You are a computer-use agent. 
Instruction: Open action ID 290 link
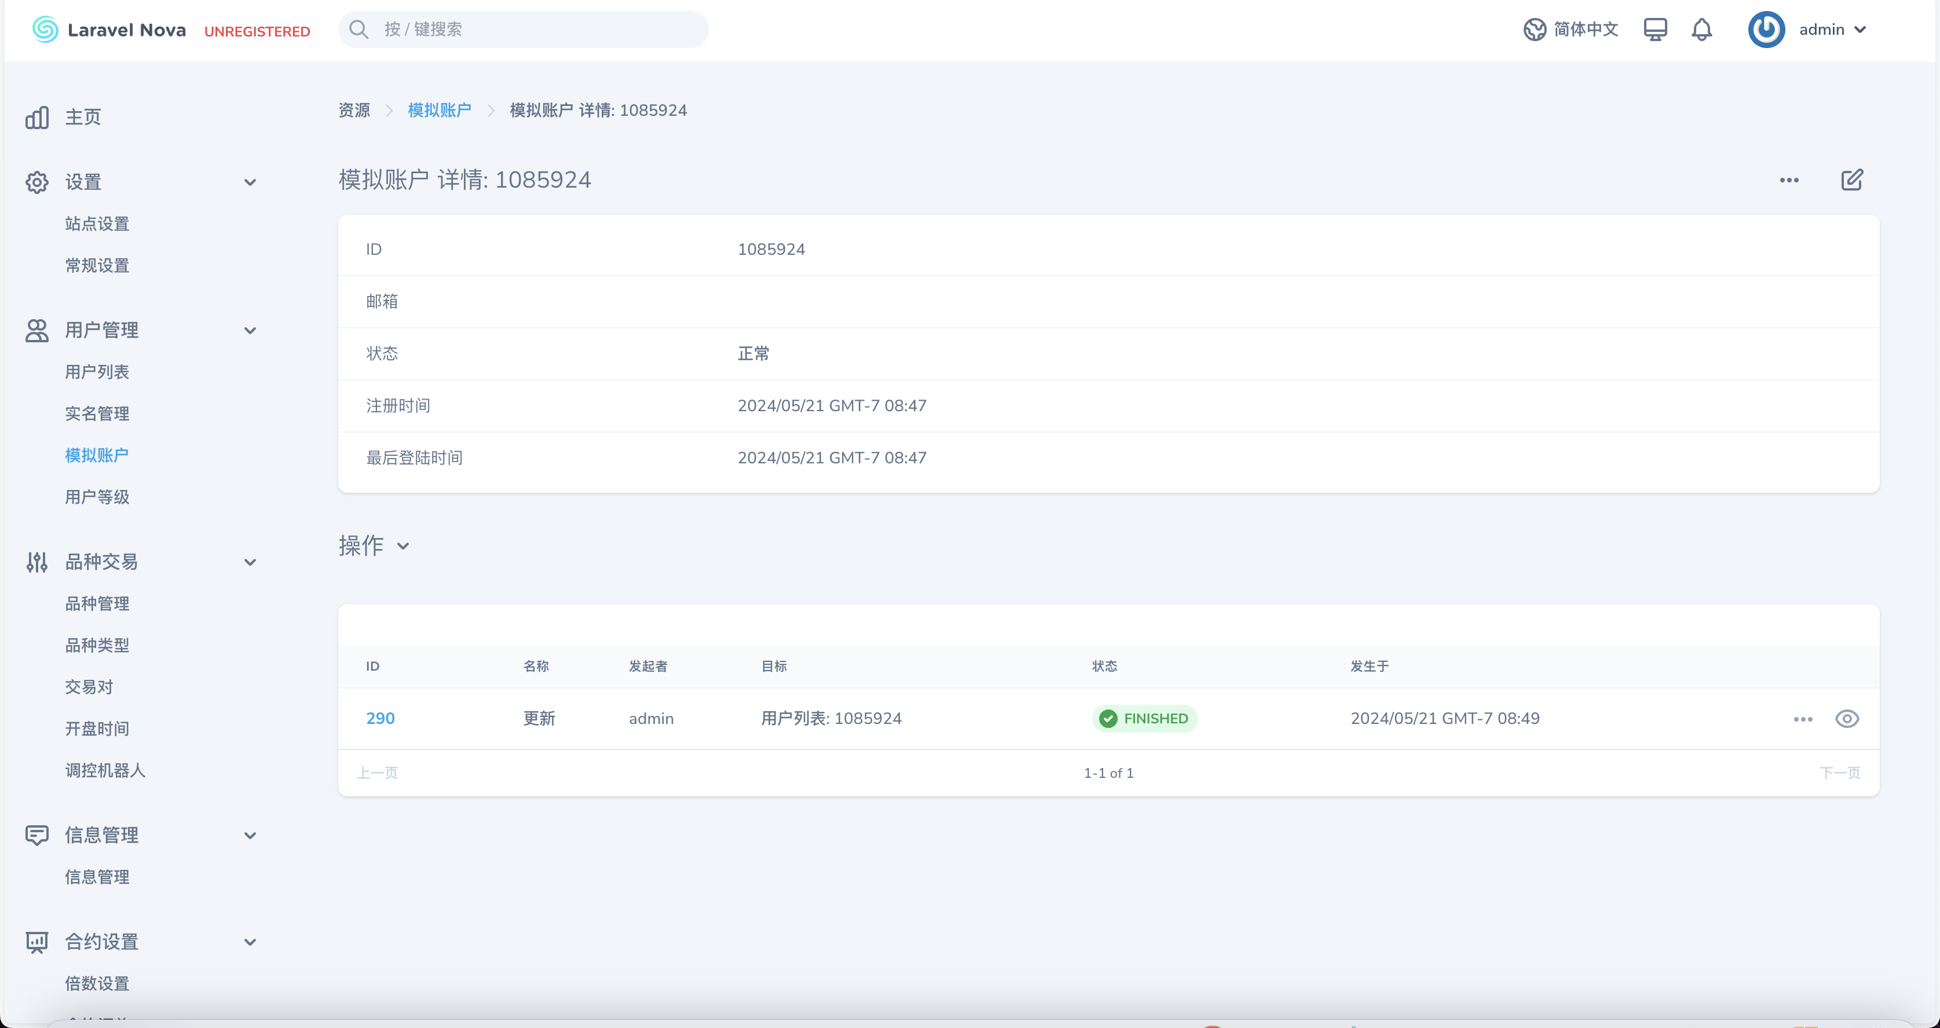(380, 719)
